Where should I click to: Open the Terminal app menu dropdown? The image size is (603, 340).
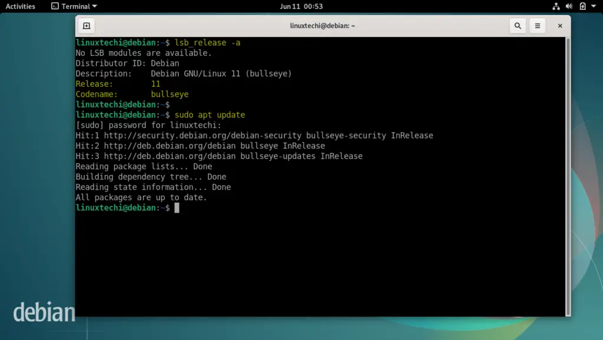(74, 6)
